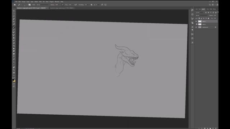Toggle pressure for opacity button
Screen dimensions: 230x129
coord(62,5)
